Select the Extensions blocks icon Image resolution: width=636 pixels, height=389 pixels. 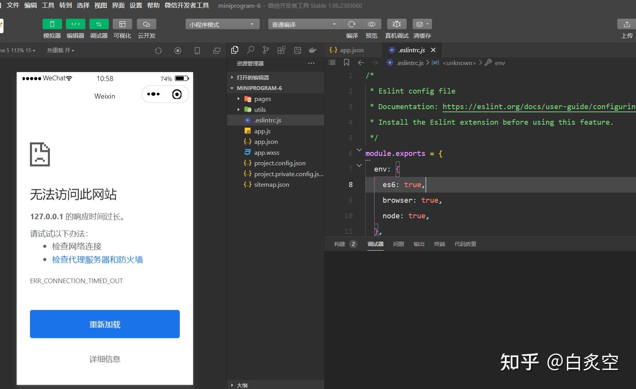[282, 50]
